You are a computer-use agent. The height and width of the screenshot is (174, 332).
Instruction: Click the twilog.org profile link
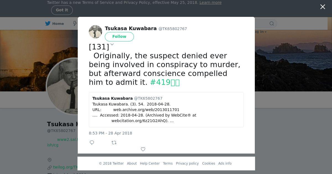(65, 167)
